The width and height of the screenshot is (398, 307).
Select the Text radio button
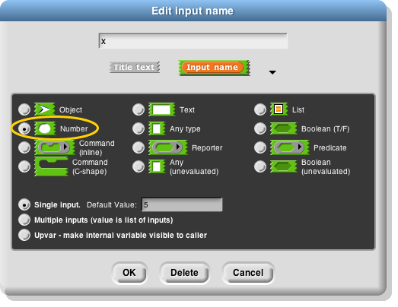click(139, 109)
